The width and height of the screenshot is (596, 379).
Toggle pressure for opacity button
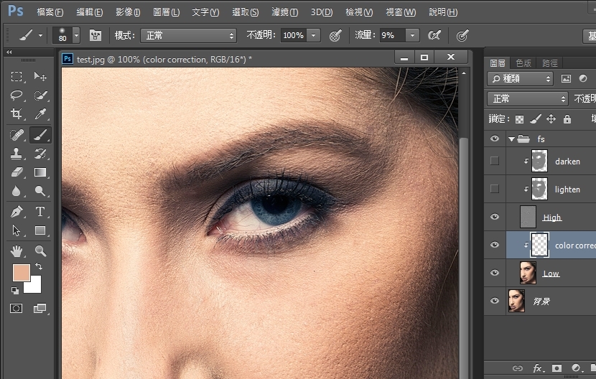click(x=335, y=35)
